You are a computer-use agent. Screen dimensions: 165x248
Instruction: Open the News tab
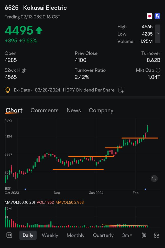pyautogui.click(x=74, y=111)
